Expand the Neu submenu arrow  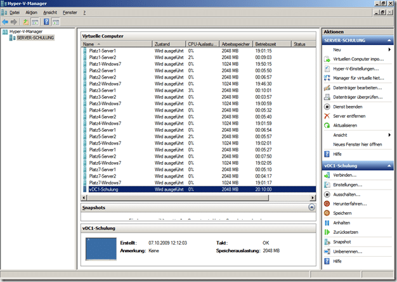(388, 49)
